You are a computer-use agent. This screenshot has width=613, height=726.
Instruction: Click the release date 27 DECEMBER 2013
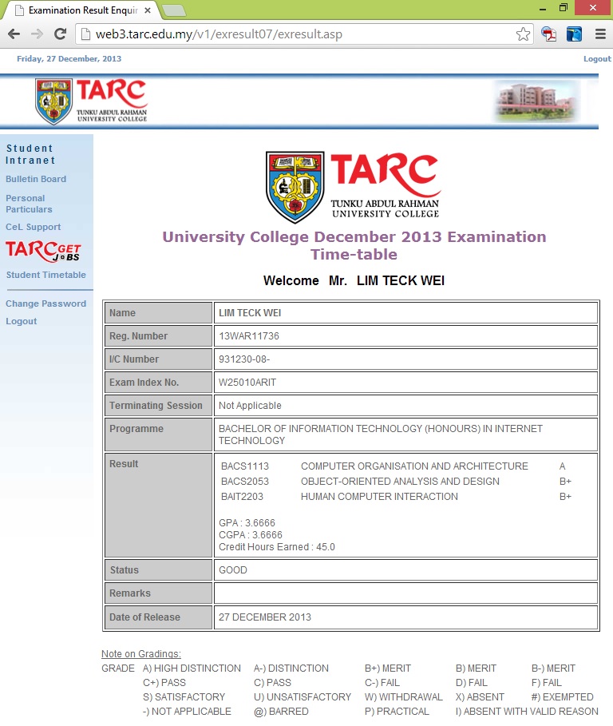265,617
